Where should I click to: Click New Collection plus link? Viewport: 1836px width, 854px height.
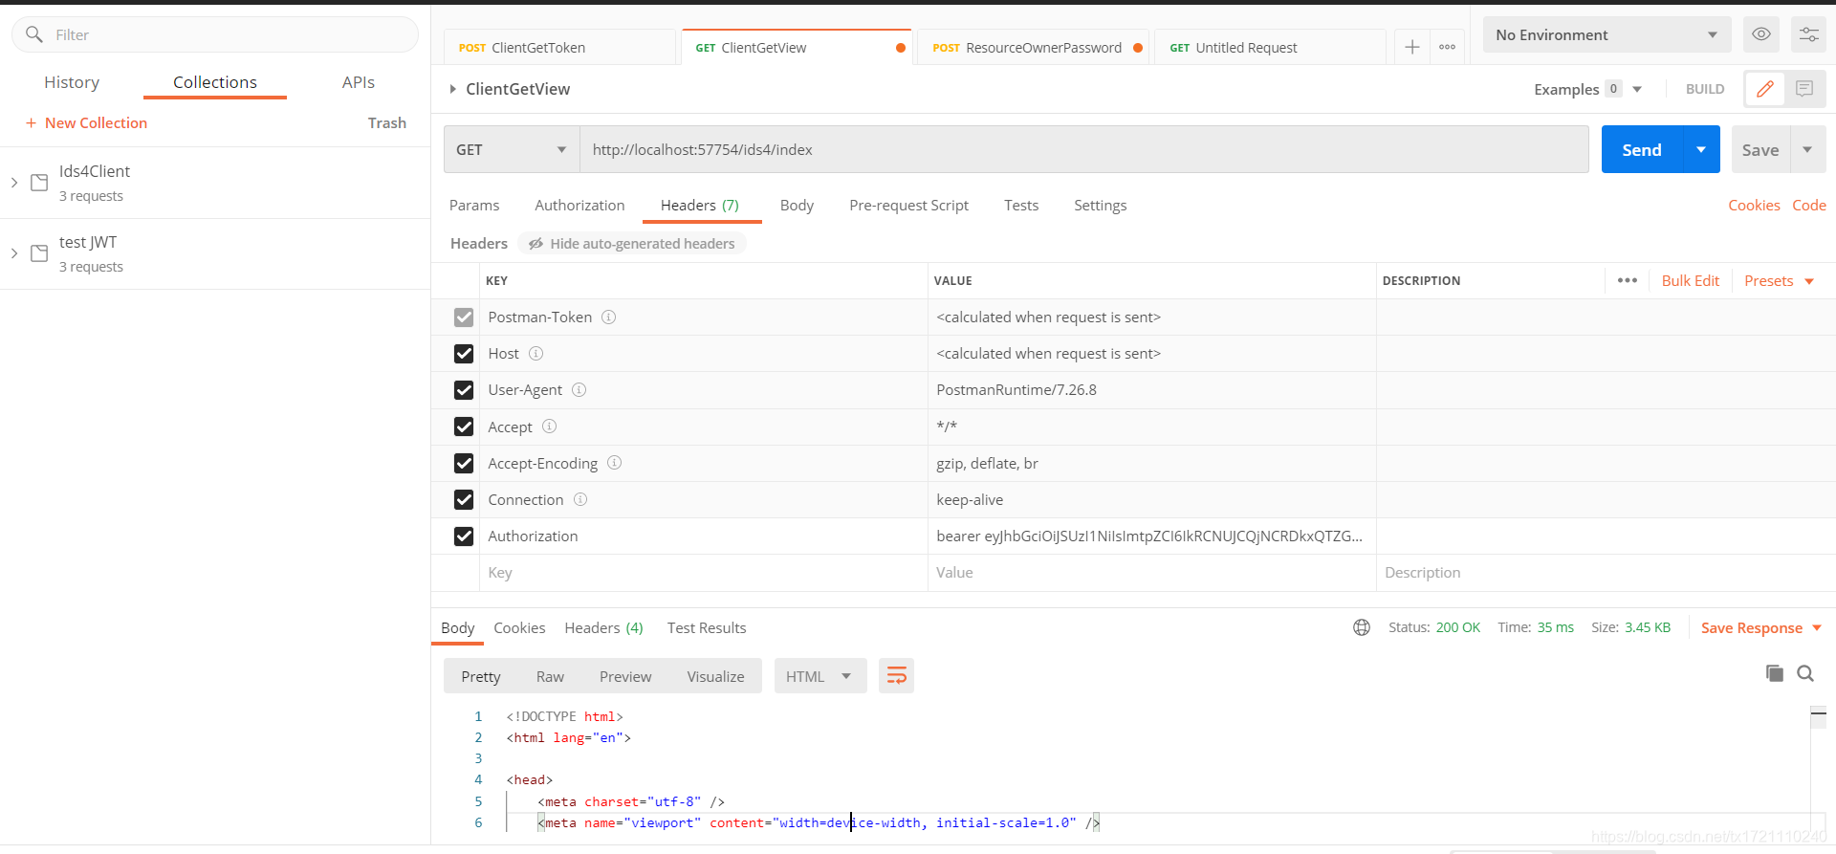click(x=86, y=122)
